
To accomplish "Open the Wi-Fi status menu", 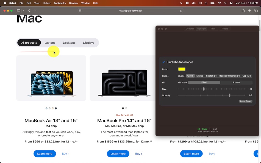I will pyautogui.click(x=219, y=3).
